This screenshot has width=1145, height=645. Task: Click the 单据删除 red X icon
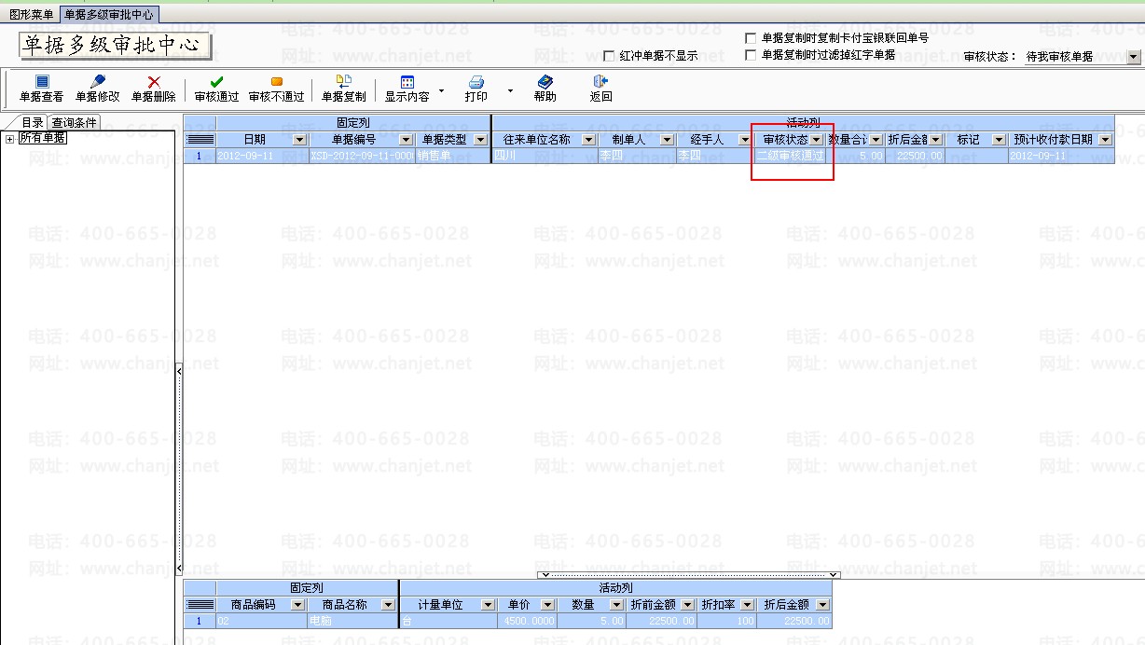pyautogui.click(x=154, y=83)
